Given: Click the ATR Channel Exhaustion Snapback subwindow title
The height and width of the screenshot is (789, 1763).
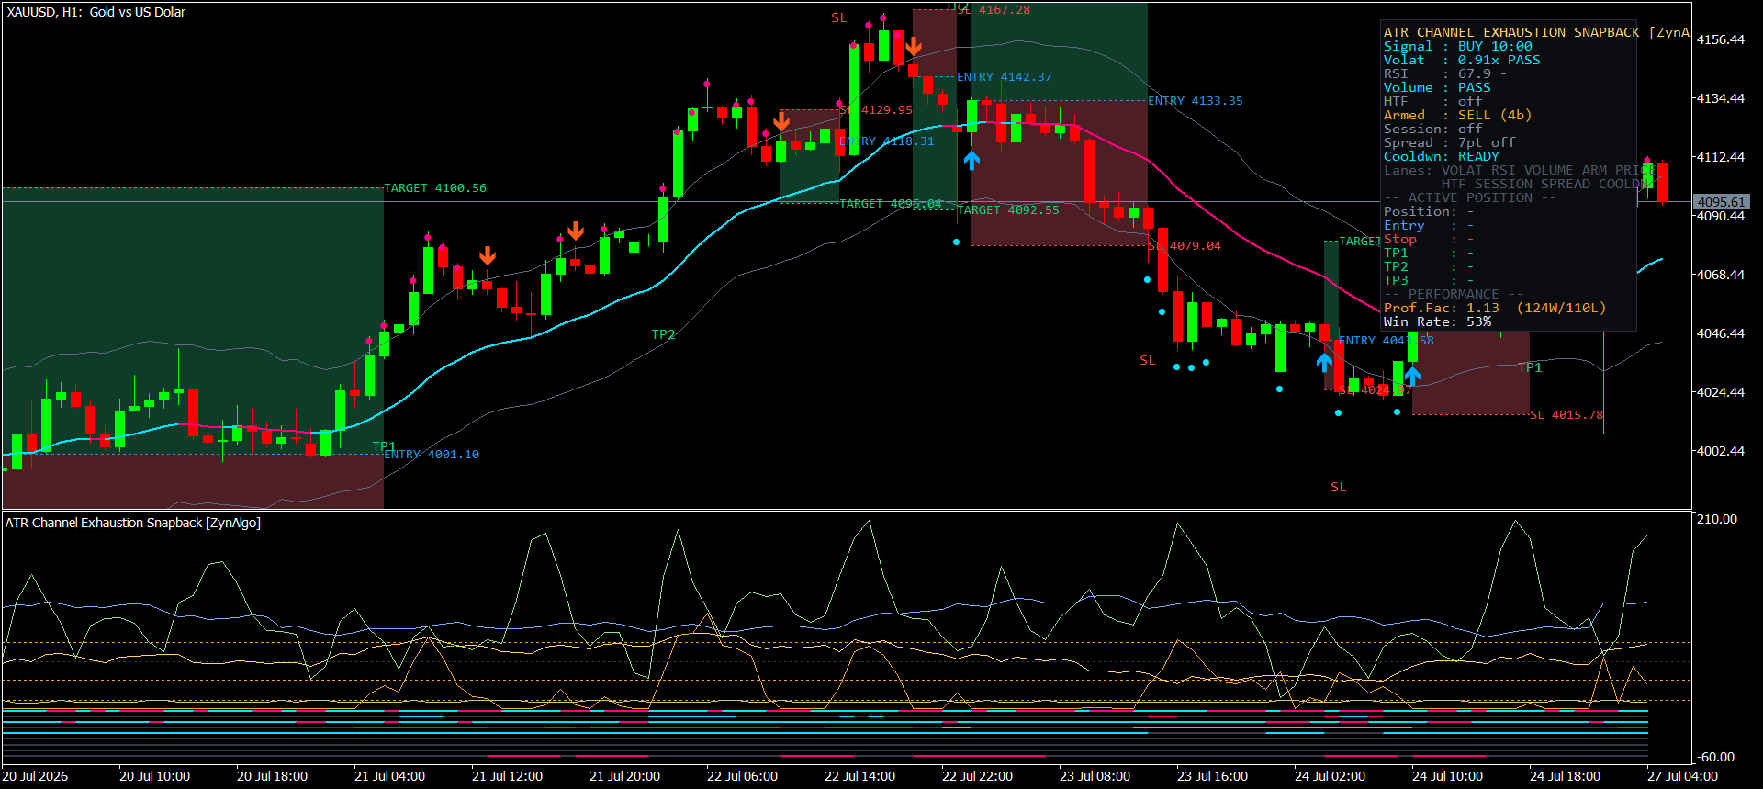Looking at the screenshot, I should point(133,523).
